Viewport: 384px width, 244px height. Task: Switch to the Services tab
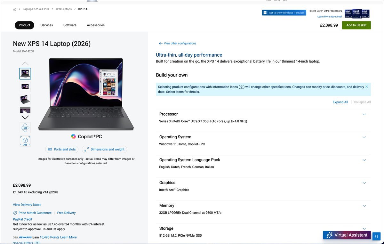coord(47,25)
